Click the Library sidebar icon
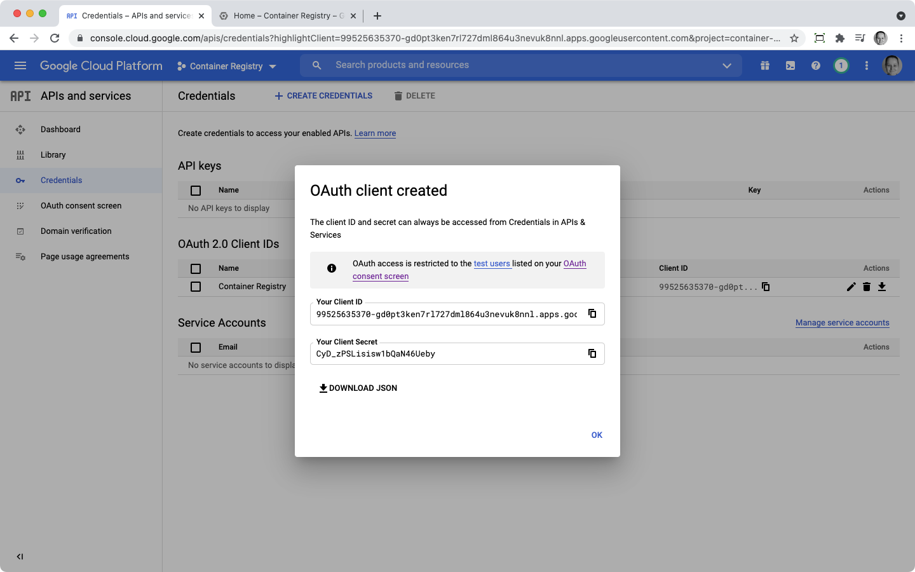The width and height of the screenshot is (915, 572). [x=20, y=155]
